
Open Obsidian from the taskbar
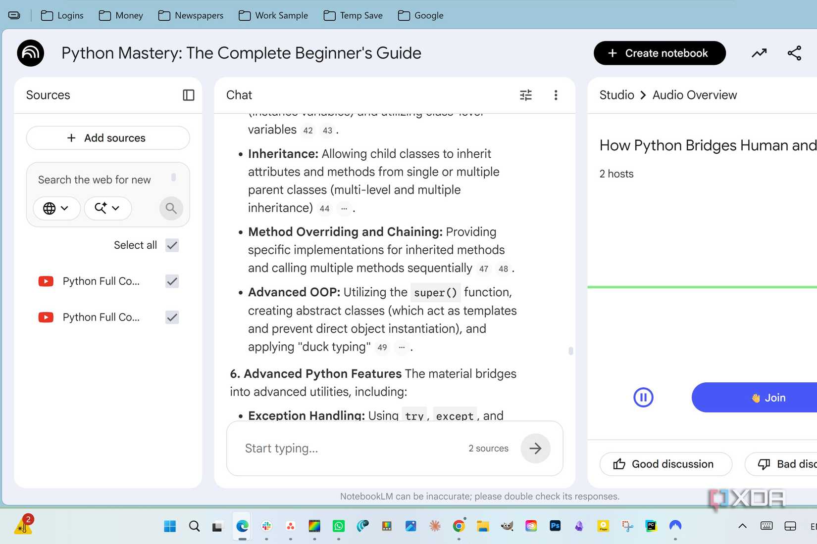click(x=579, y=526)
